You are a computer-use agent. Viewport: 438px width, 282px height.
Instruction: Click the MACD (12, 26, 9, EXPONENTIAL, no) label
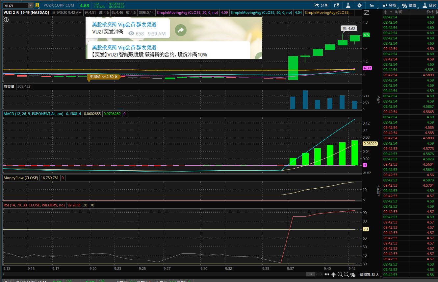pyautogui.click(x=34, y=114)
